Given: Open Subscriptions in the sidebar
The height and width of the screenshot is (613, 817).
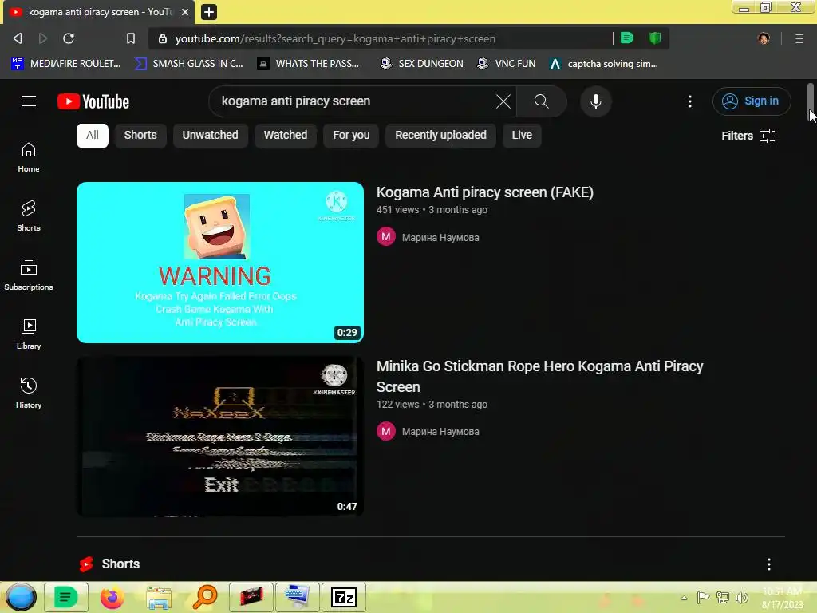Looking at the screenshot, I should [29, 275].
